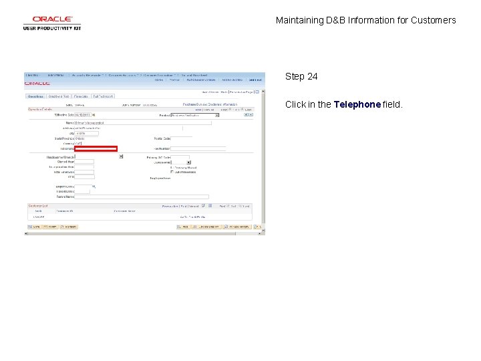Click the New Window page icon at top right
The width and height of the screenshot is (481, 361).
click(257, 92)
